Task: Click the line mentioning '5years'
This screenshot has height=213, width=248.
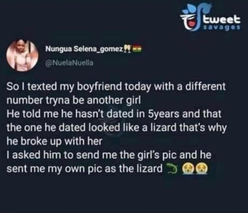Action: (x=114, y=114)
